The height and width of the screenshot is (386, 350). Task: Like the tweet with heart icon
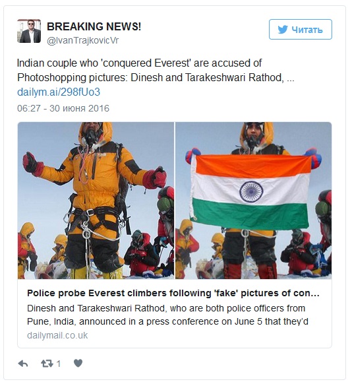point(78,363)
